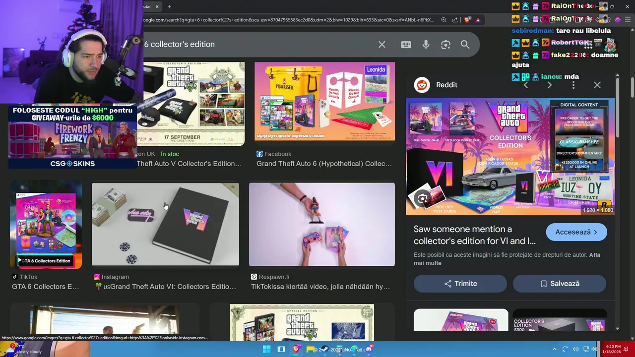The image size is (635, 357).
Task: Open Google Lens image search icon
Action: [x=445, y=45]
